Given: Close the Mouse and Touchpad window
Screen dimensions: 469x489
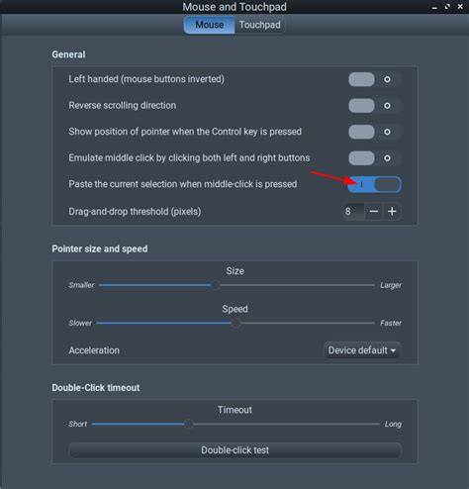Looking at the screenshot, I should tap(460, 7).
